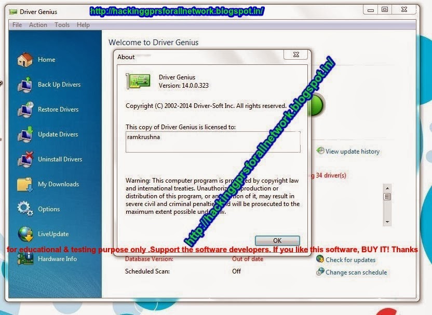Click the 'Out of date' status text

pyautogui.click(x=247, y=259)
